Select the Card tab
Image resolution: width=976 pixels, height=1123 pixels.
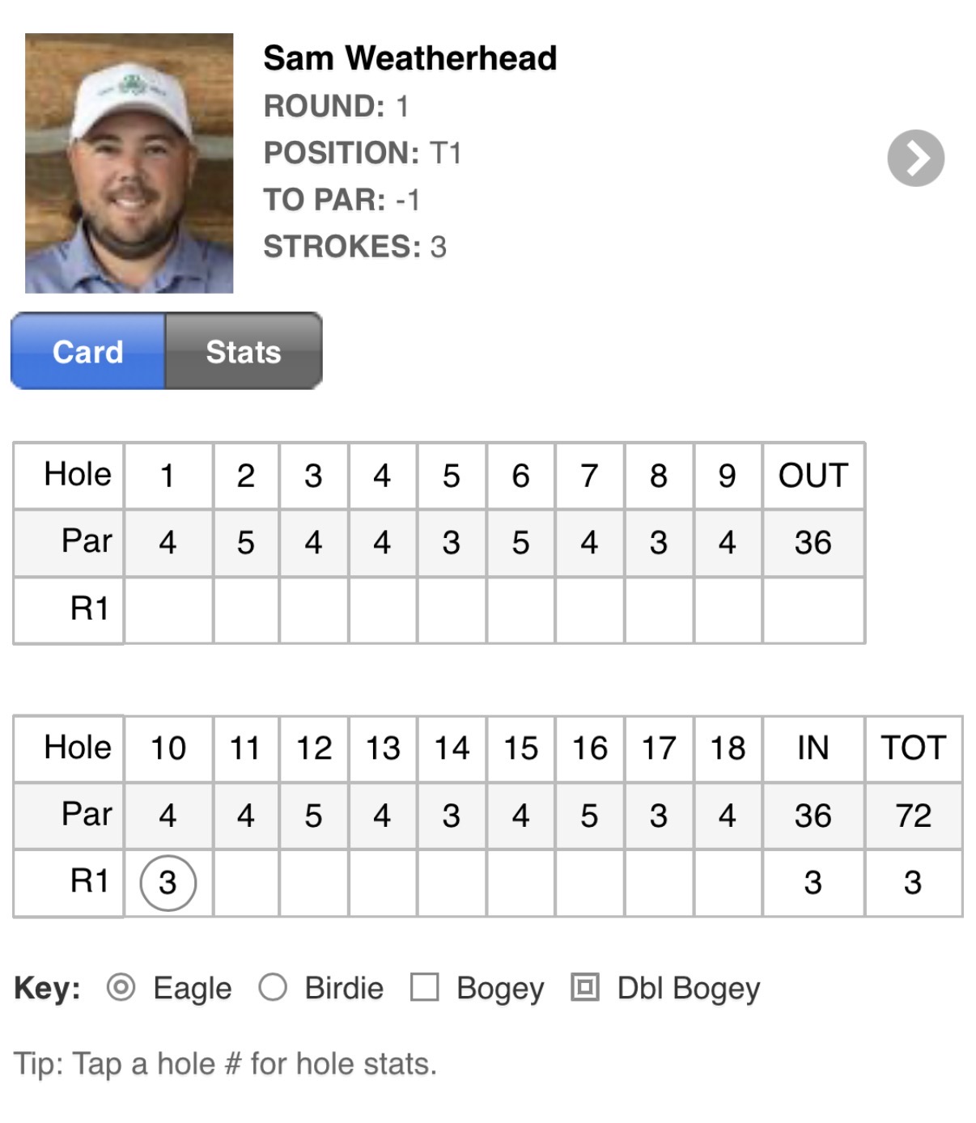[x=88, y=351]
